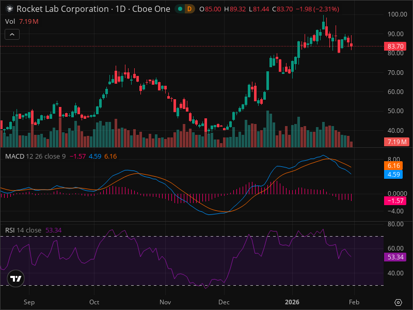Click the 83.70 current price label
This screenshot has height=310, width=413.
[x=395, y=47]
